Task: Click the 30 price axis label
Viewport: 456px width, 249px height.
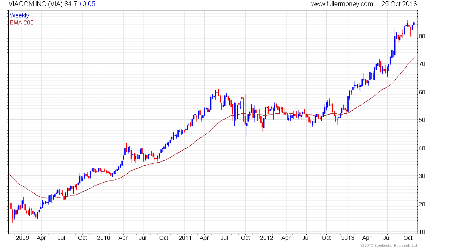Action: pyautogui.click(x=422, y=176)
